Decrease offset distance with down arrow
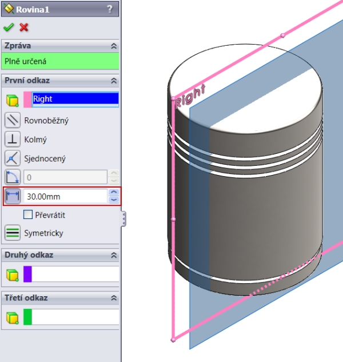343x362 pixels. tap(114, 200)
